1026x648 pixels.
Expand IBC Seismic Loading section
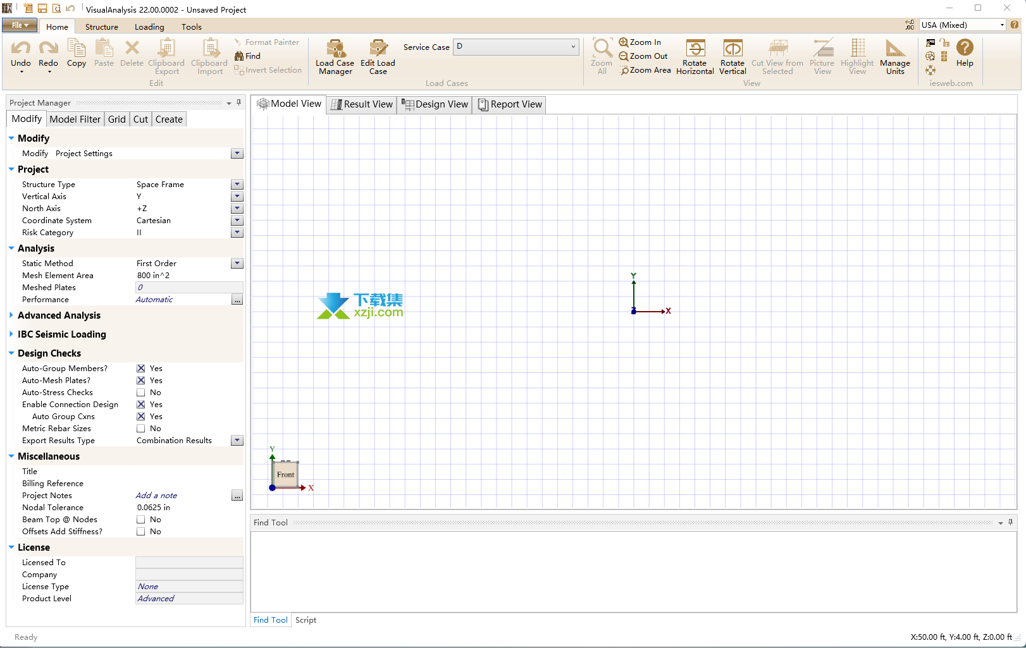[11, 334]
